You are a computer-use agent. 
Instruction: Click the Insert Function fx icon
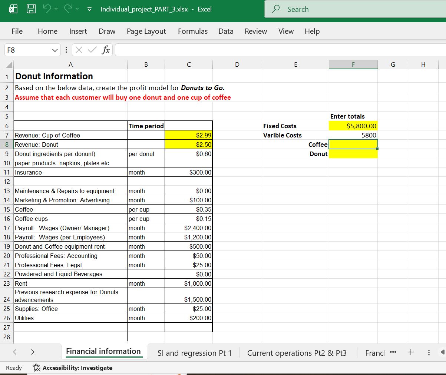tap(106, 50)
